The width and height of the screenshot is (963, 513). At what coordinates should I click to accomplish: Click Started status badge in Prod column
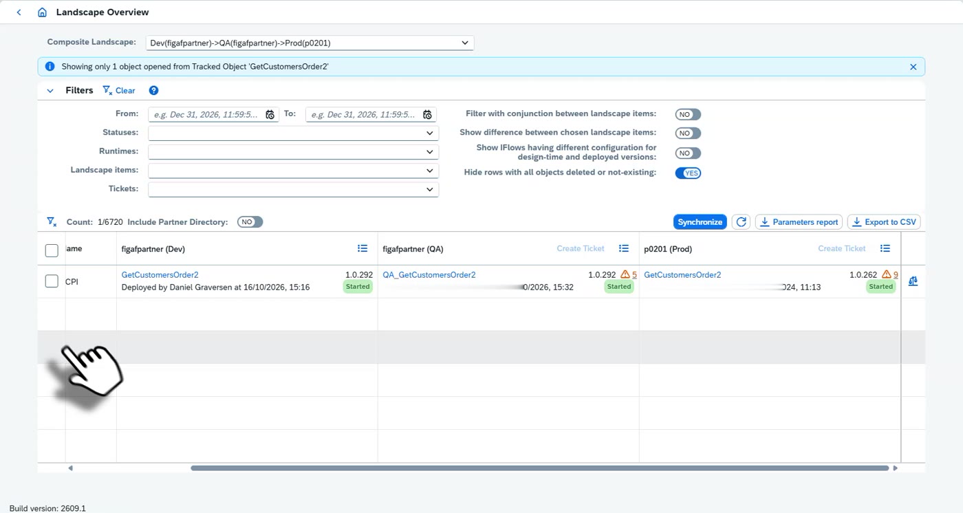[880, 287]
